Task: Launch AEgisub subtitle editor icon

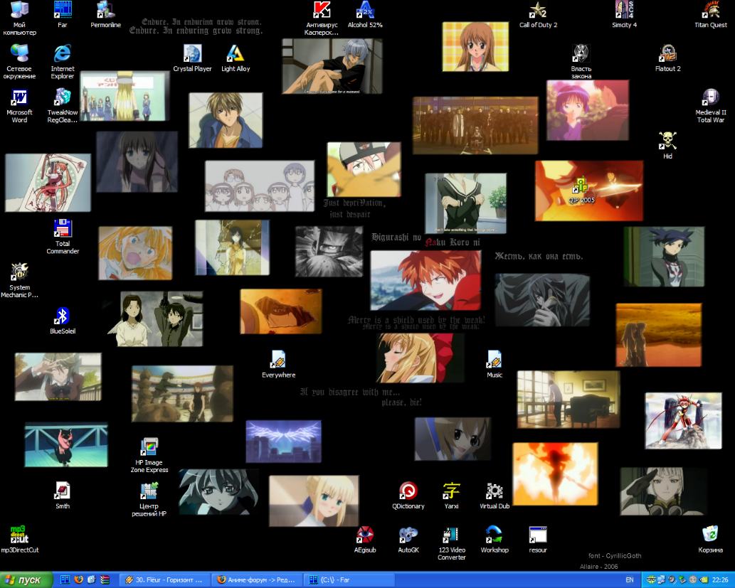Action: click(x=365, y=540)
